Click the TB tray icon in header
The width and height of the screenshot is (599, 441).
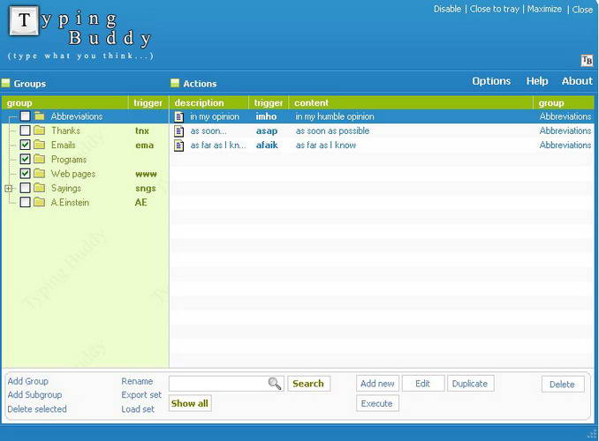587,60
